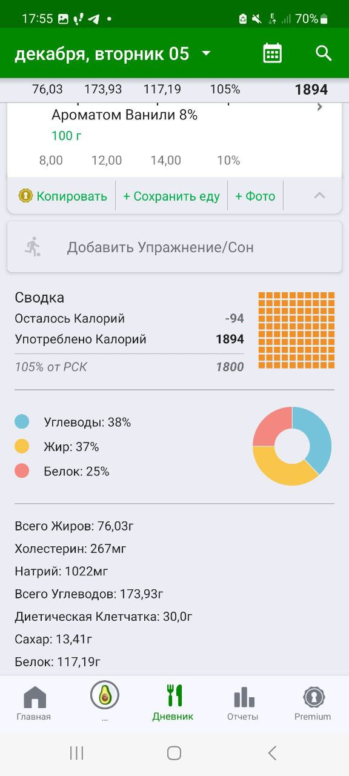The width and height of the screenshot is (349, 776).
Task: Collapse the meal section with up chevron
Action: [319, 195]
